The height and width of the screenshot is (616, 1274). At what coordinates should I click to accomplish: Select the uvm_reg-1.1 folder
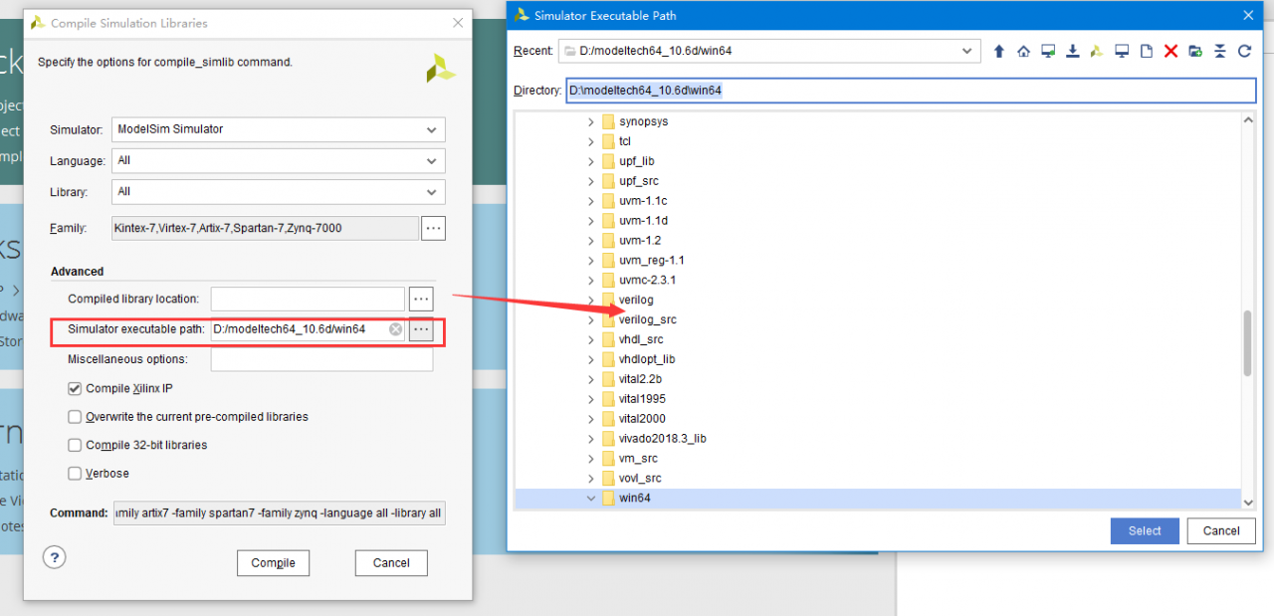point(652,260)
